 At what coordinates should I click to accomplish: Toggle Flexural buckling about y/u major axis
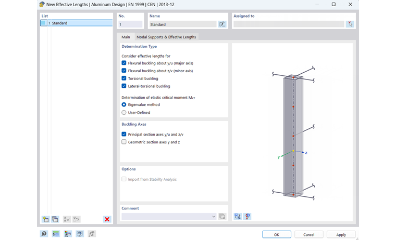coord(124,63)
